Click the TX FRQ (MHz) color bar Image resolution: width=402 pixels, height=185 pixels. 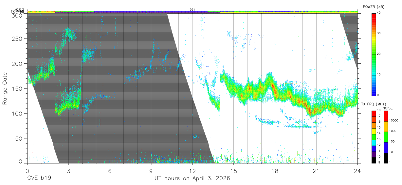coord(374,136)
